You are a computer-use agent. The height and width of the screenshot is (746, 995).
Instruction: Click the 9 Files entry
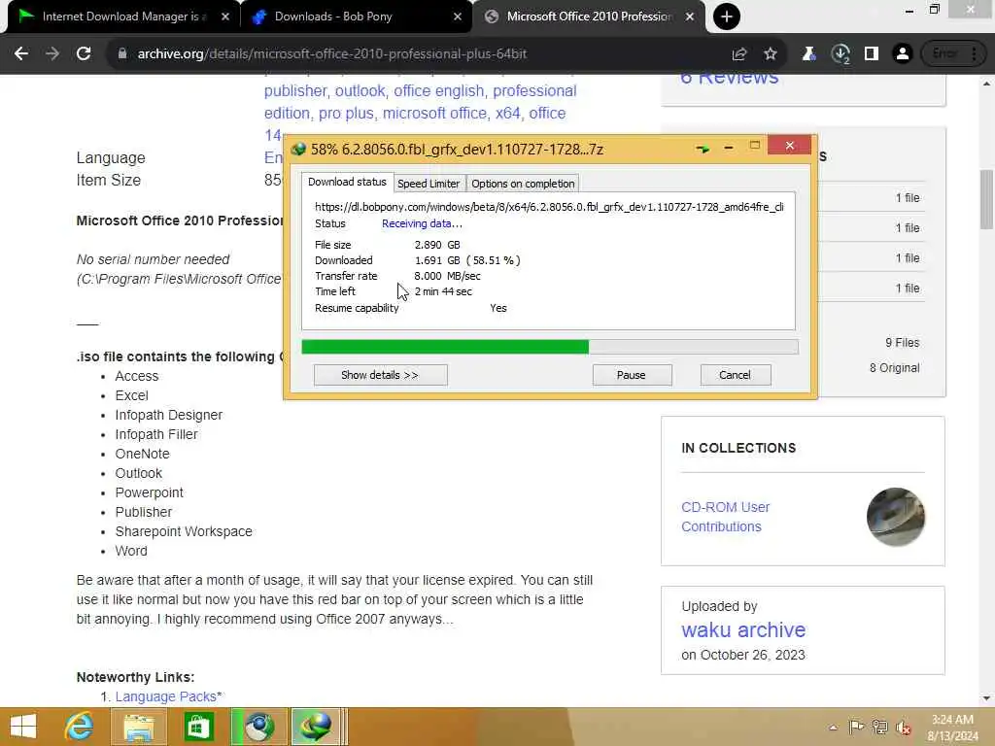click(902, 343)
